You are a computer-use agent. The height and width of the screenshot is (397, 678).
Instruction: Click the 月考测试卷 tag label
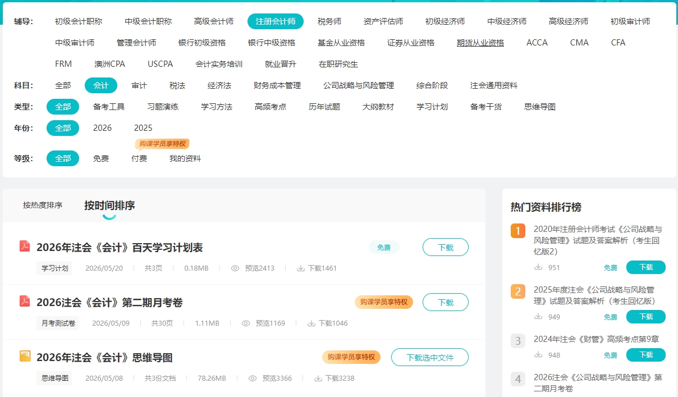(x=58, y=323)
